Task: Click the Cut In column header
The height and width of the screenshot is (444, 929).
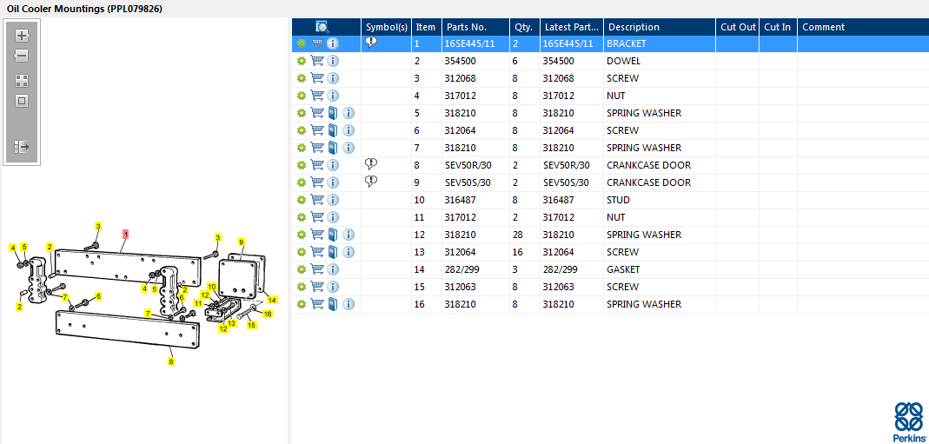Action: point(778,27)
